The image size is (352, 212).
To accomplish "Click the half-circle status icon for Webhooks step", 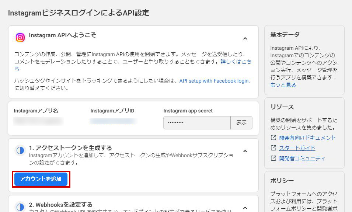I will pos(20,207).
